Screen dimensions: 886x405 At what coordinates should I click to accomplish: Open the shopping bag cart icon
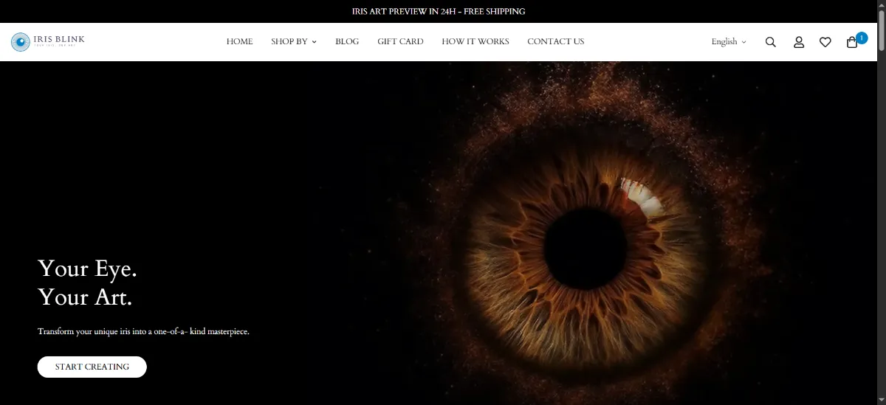(x=854, y=41)
